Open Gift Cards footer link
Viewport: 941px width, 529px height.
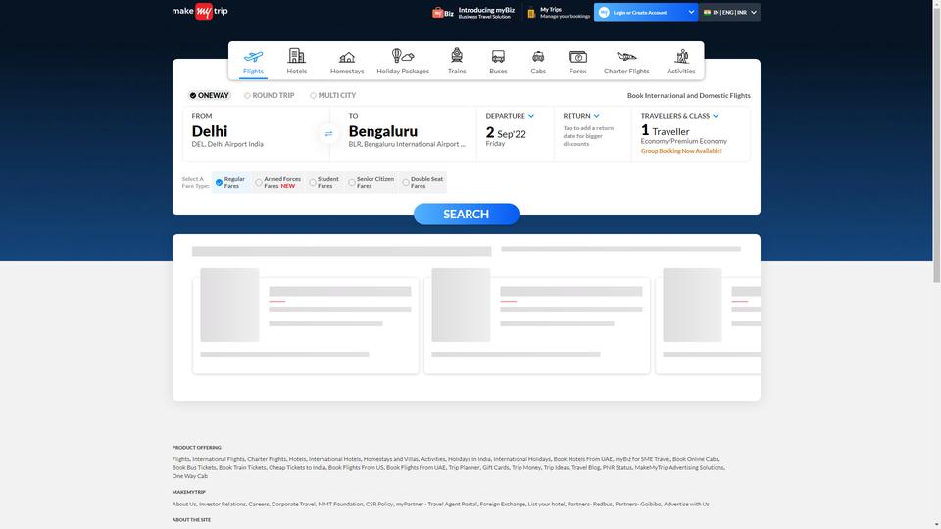pyautogui.click(x=496, y=468)
